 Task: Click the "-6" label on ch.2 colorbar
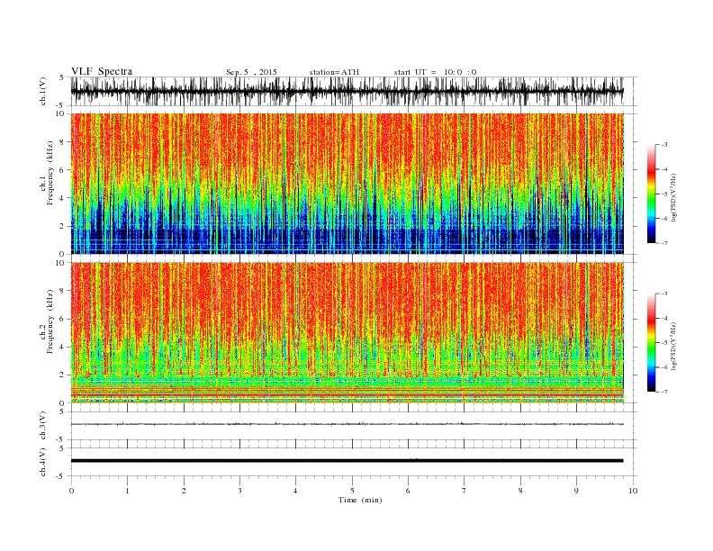pyautogui.click(x=664, y=367)
